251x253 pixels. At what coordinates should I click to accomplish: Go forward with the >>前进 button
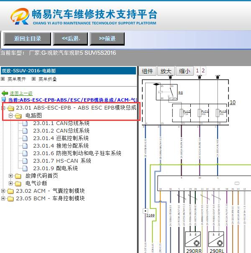pos(107,39)
